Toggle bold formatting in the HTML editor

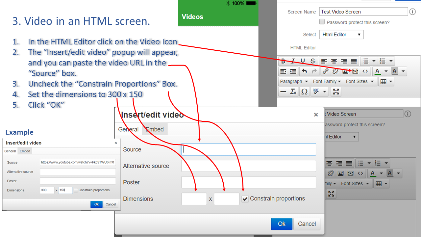pyautogui.click(x=283, y=61)
